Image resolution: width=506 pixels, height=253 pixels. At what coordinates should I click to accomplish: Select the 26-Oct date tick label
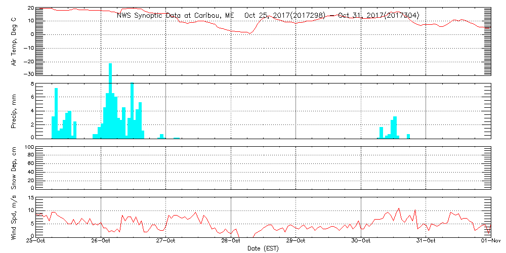pos(101,241)
